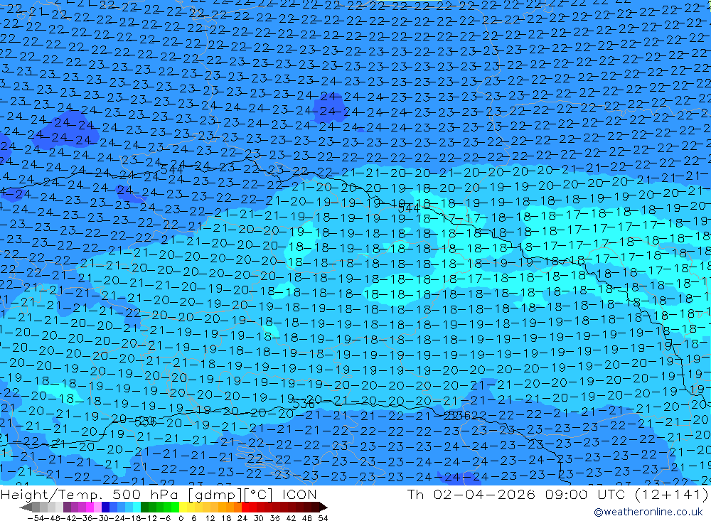Click the grey left arrow end of legend
The width and height of the screenshot is (711, 521).
coord(26,507)
